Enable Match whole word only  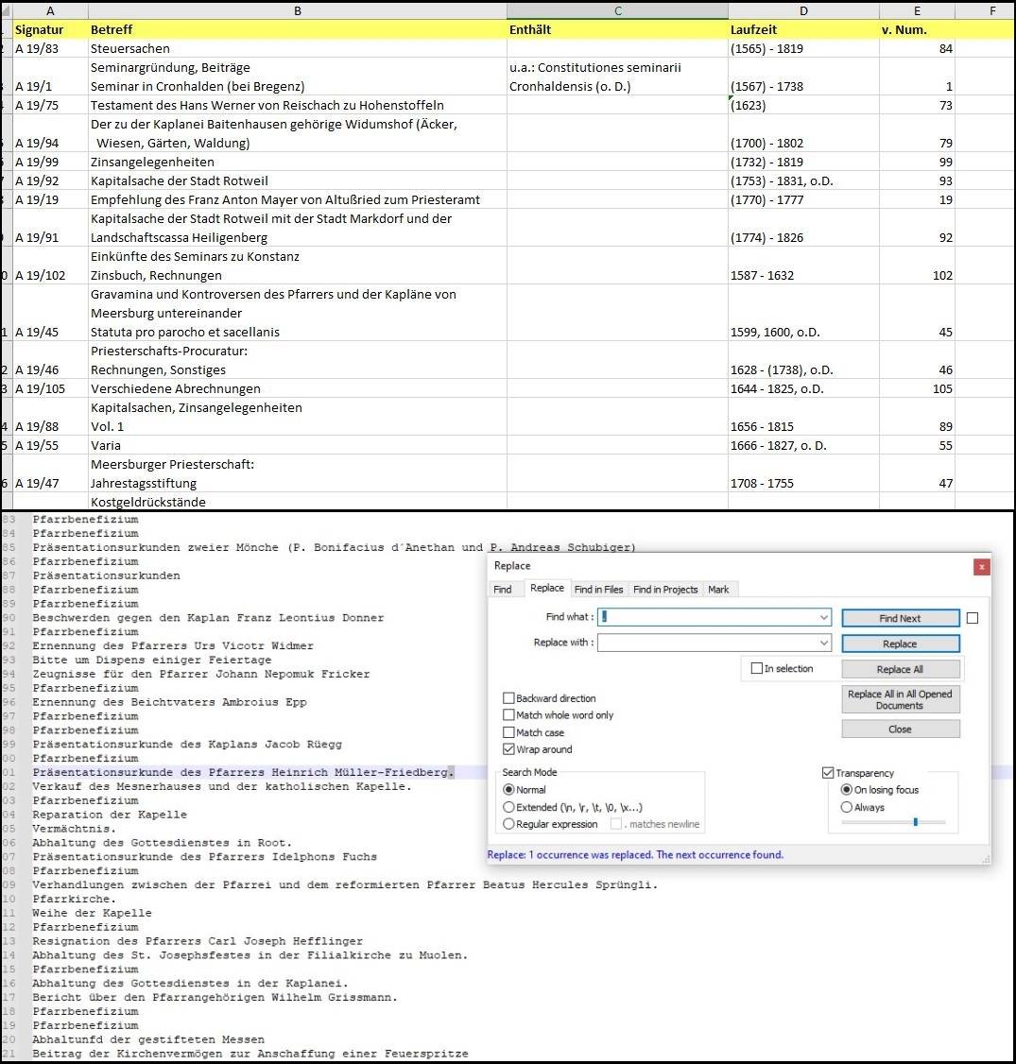pos(508,715)
